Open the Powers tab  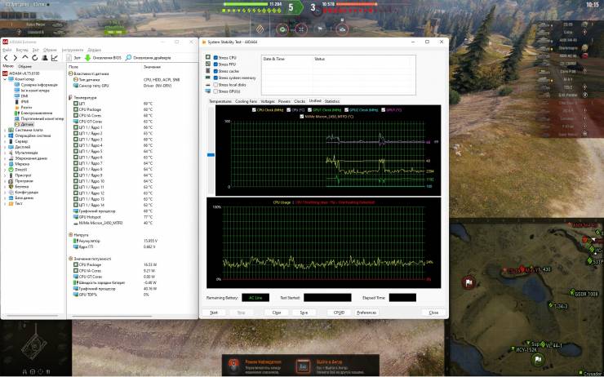[x=284, y=101]
